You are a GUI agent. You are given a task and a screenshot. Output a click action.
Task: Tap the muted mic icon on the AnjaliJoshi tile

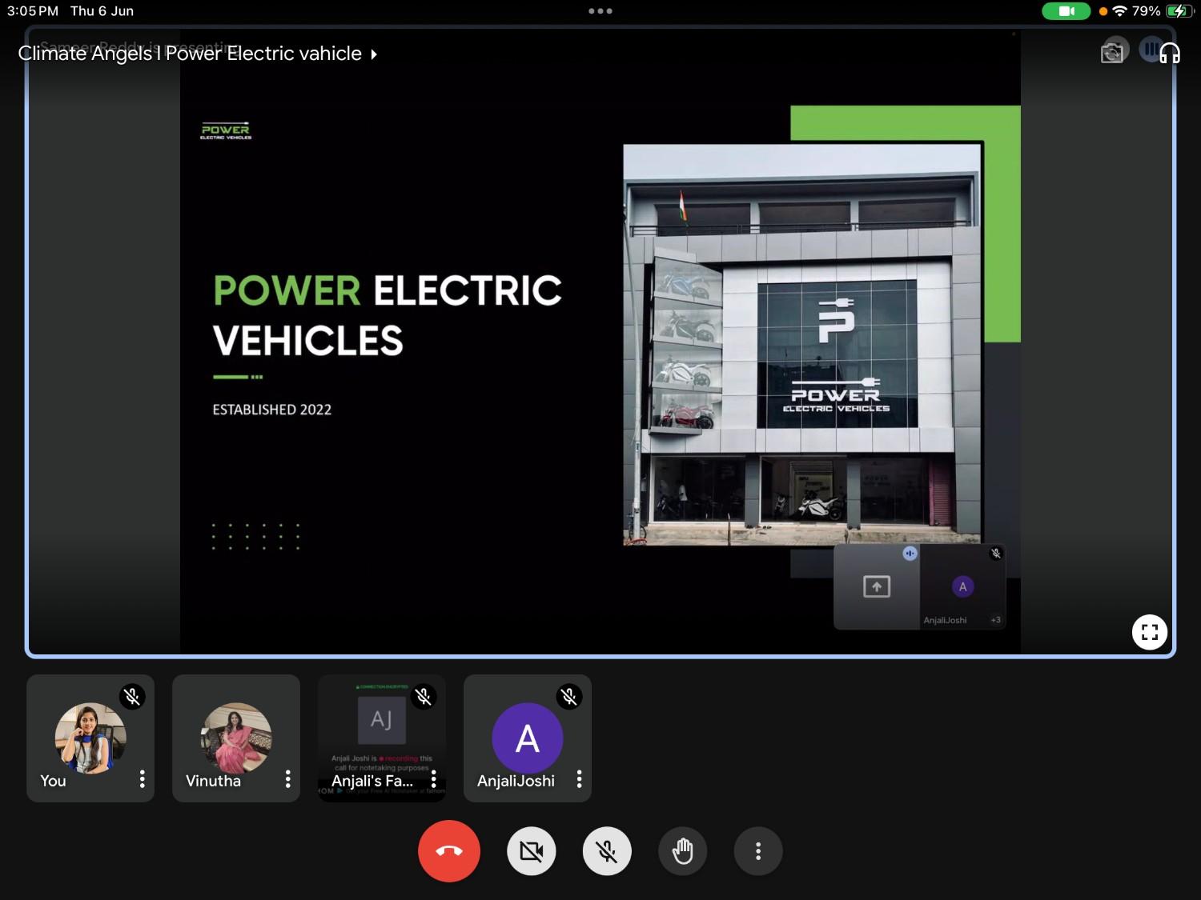tap(569, 697)
